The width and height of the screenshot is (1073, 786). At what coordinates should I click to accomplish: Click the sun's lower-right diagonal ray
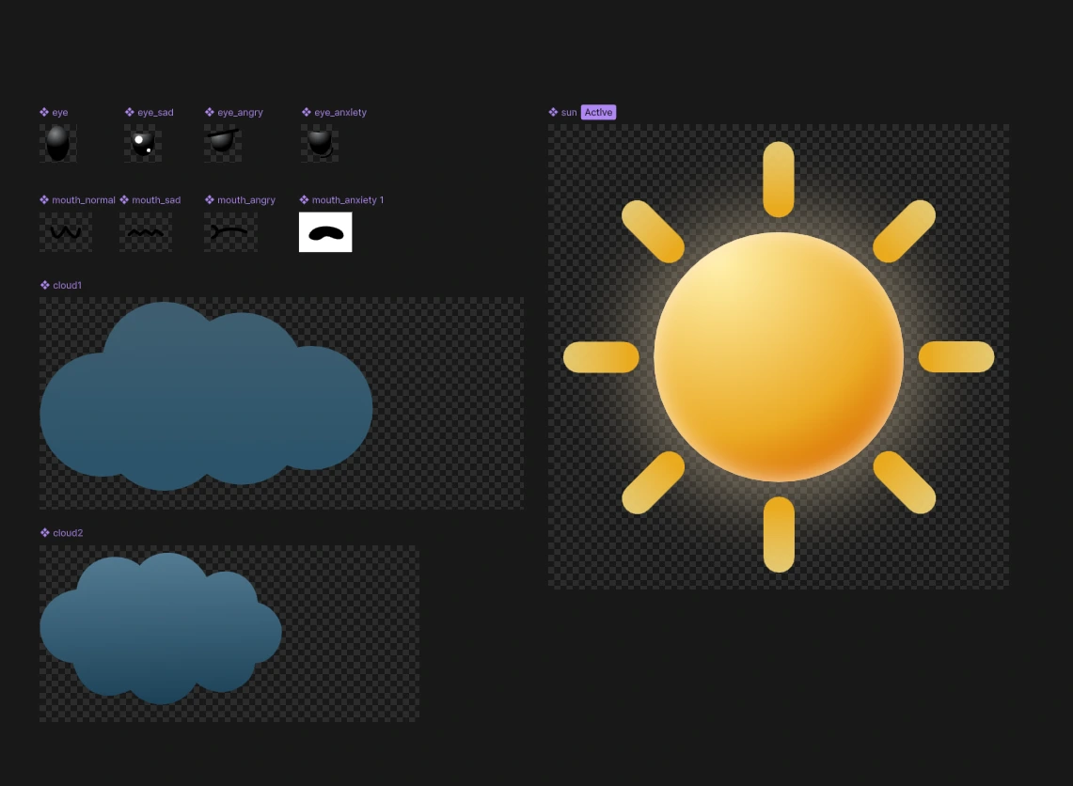tap(905, 482)
